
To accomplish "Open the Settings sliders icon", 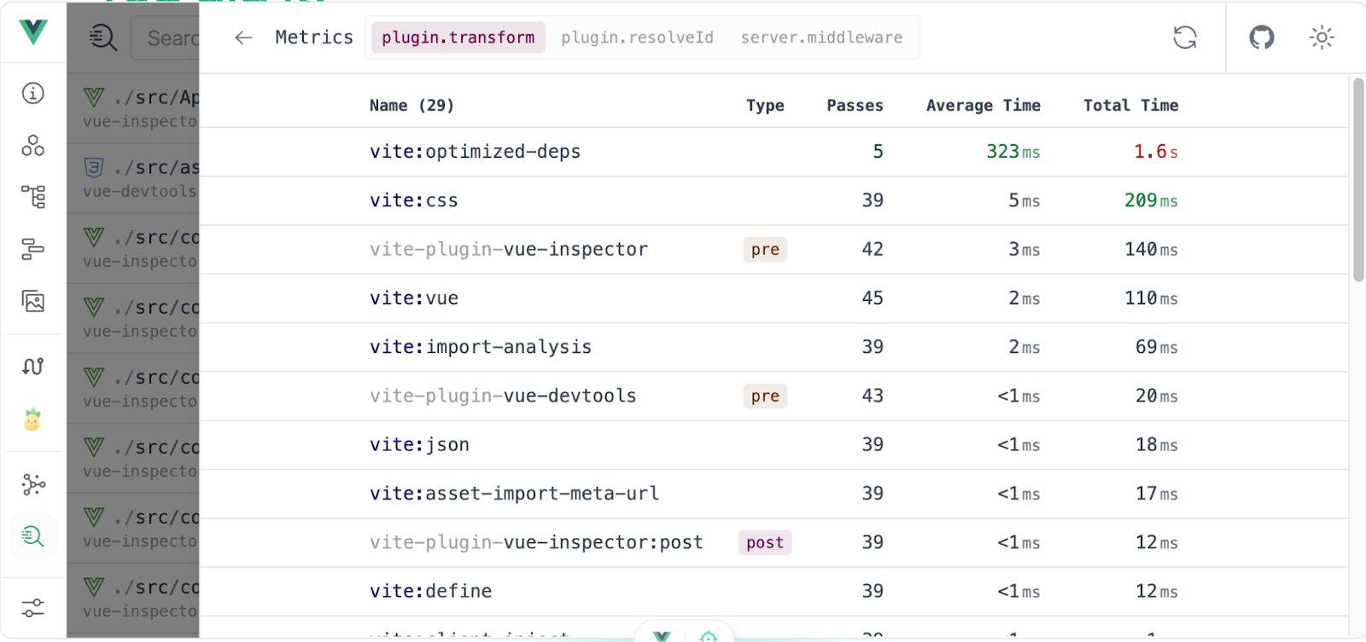I will (33, 608).
